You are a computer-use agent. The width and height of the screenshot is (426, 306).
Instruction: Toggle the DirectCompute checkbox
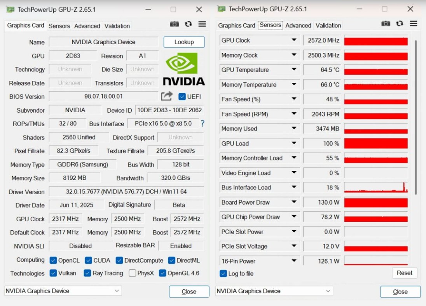pyautogui.click(x=119, y=261)
